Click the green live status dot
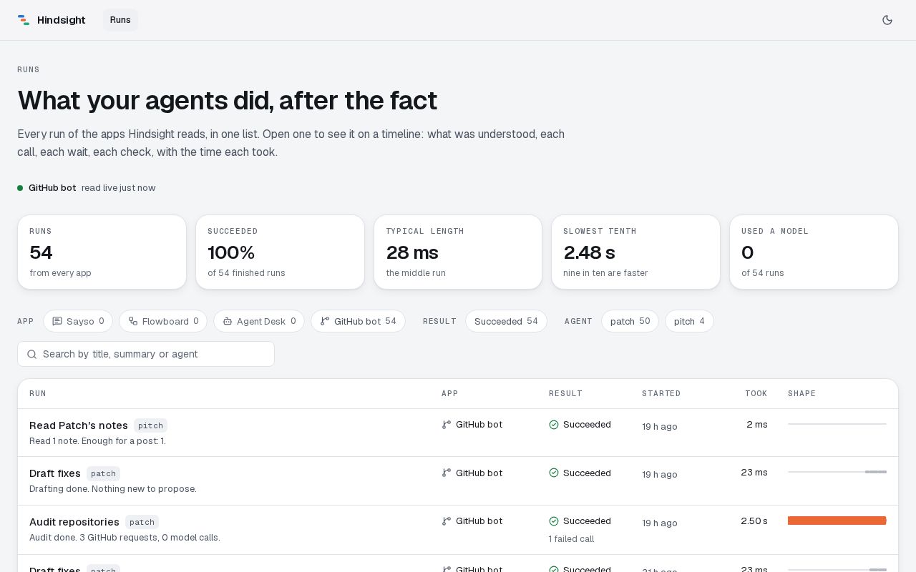Viewport: 916px width, 572px height. point(20,188)
